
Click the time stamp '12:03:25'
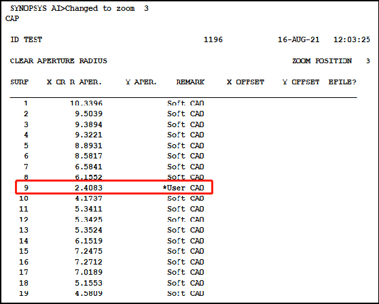[352, 39]
